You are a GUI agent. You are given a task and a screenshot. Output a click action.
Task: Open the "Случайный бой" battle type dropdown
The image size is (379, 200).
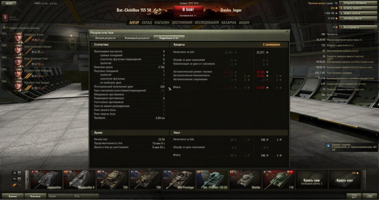pos(188,15)
